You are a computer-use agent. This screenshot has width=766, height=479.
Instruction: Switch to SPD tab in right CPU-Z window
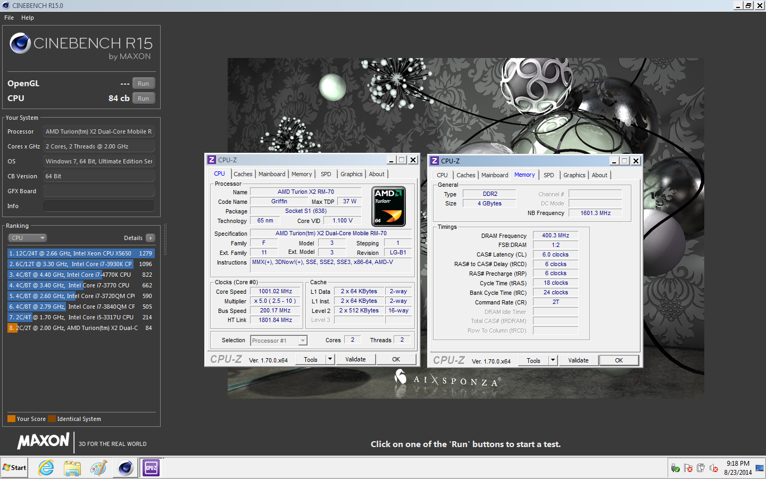pos(549,175)
